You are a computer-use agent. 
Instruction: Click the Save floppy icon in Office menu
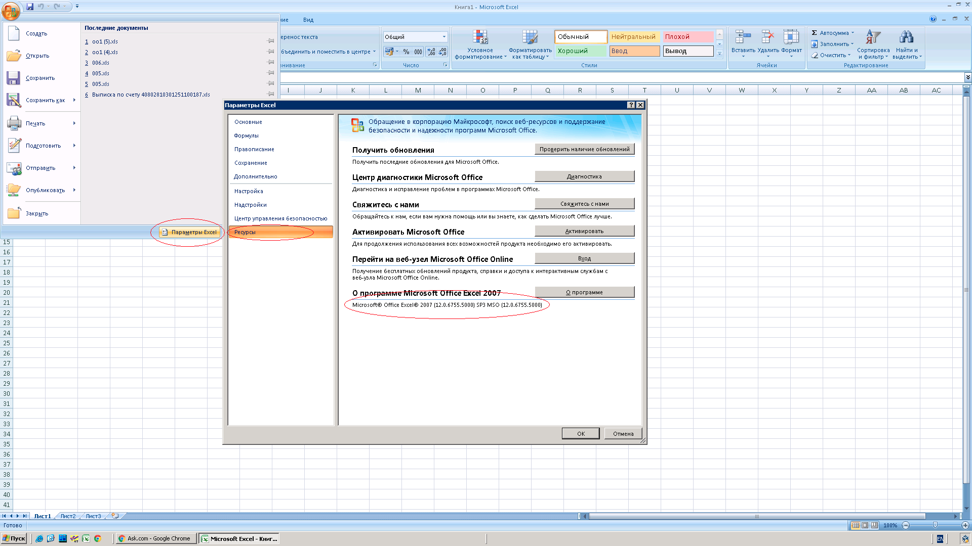[14, 78]
